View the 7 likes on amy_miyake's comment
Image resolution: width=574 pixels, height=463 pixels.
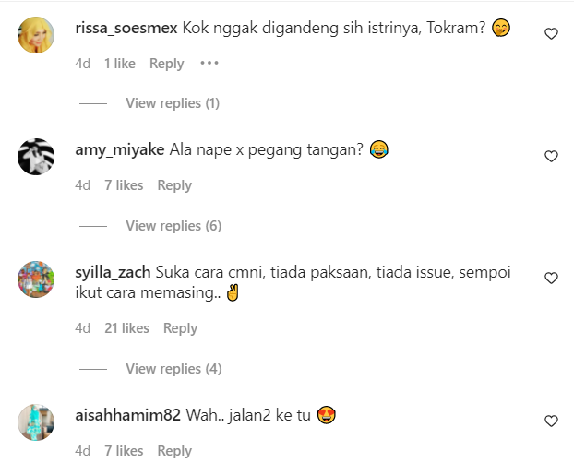click(x=124, y=185)
